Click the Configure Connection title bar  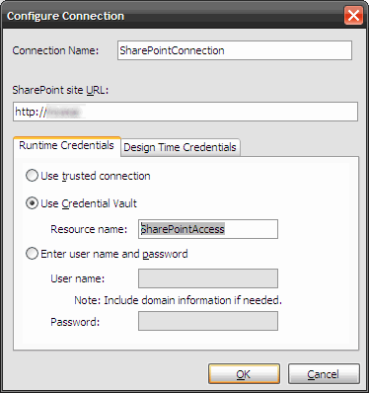pos(173,16)
